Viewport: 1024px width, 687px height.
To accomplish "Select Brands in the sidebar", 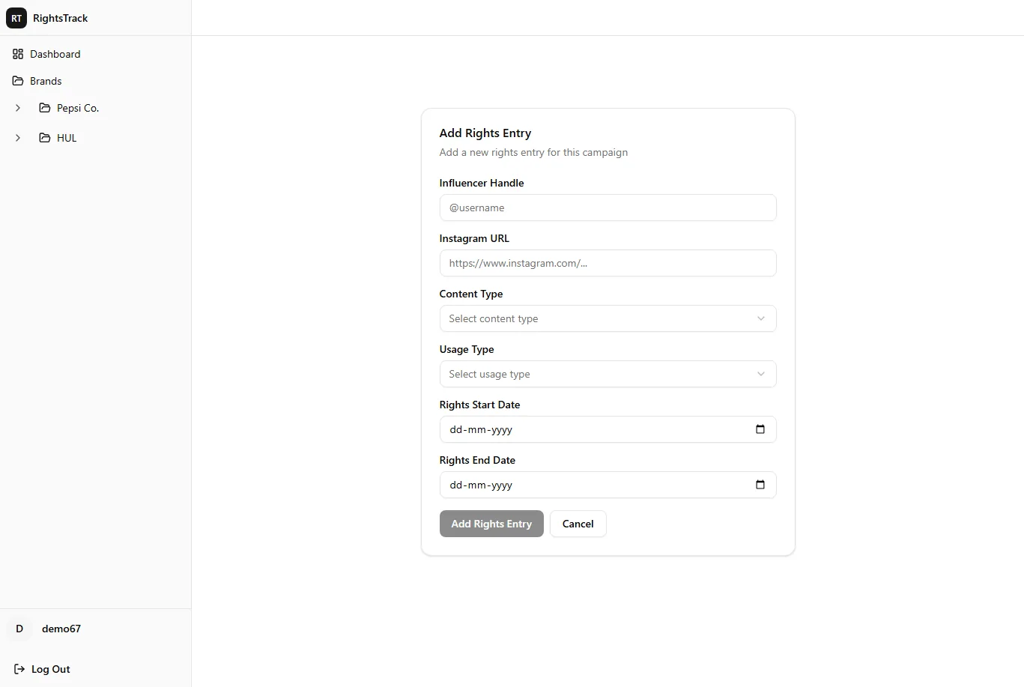I will 46,80.
